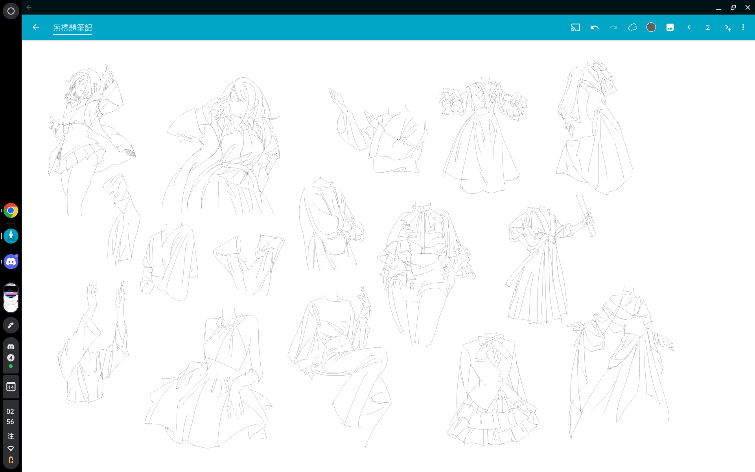Screen dimensions: 755x472
Task: Open the input method 注 indicator
Action: click(x=11, y=436)
